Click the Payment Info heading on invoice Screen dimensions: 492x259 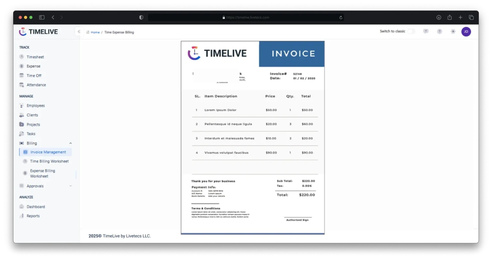click(204, 187)
